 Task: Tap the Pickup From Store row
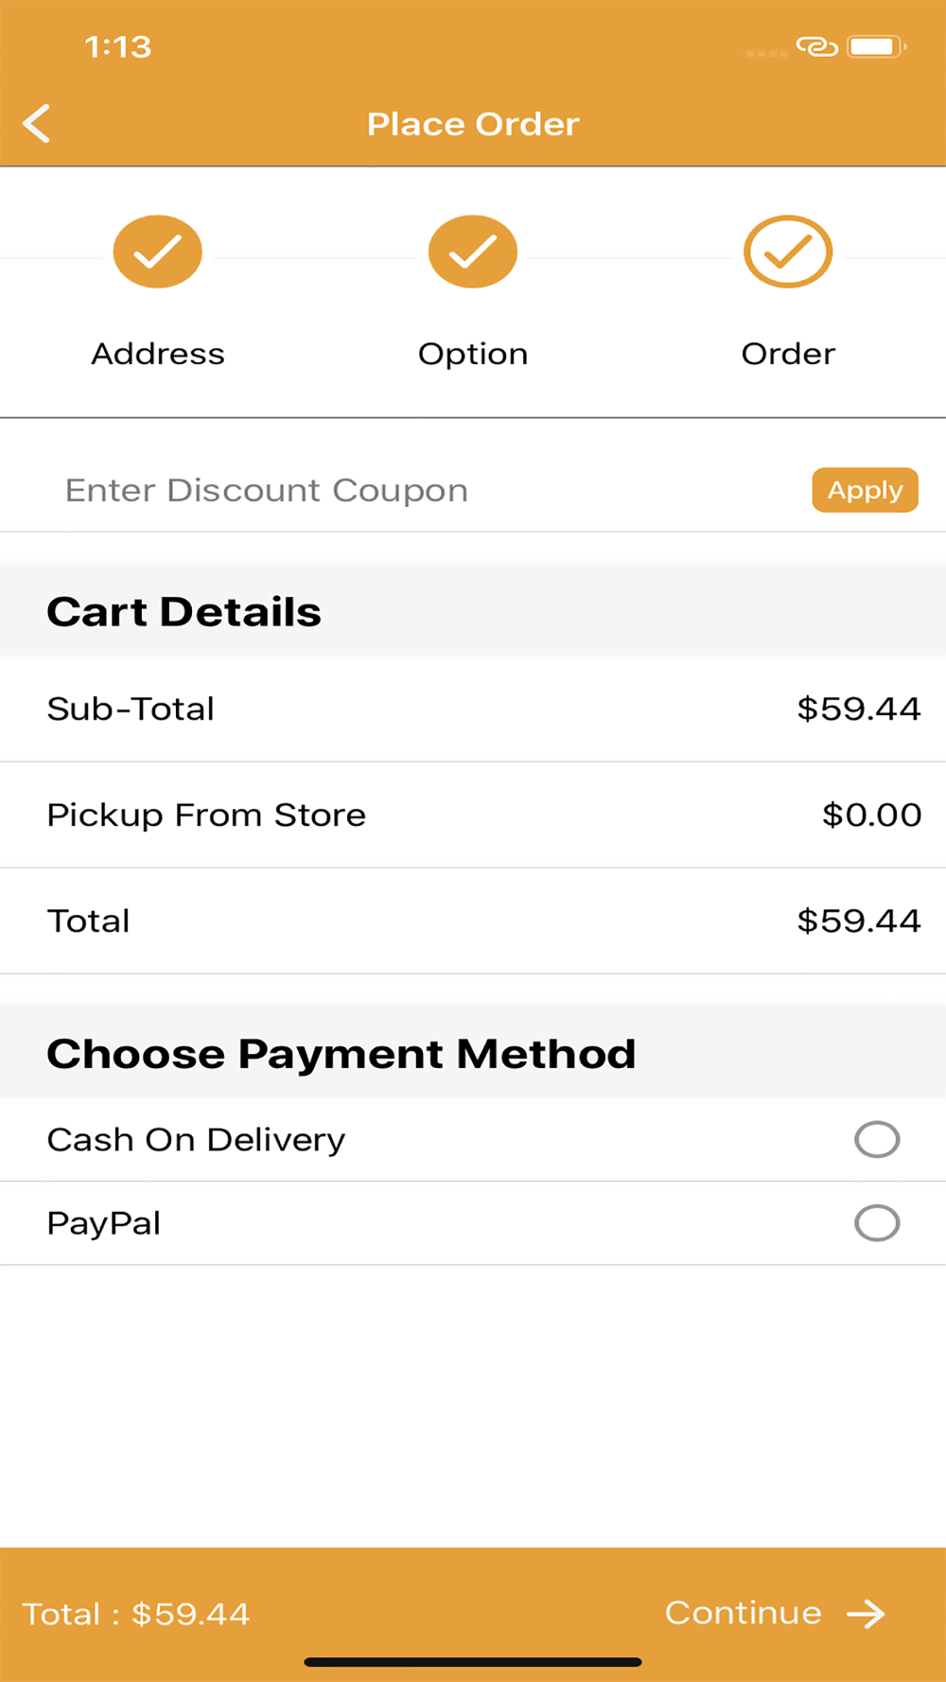[473, 815]
